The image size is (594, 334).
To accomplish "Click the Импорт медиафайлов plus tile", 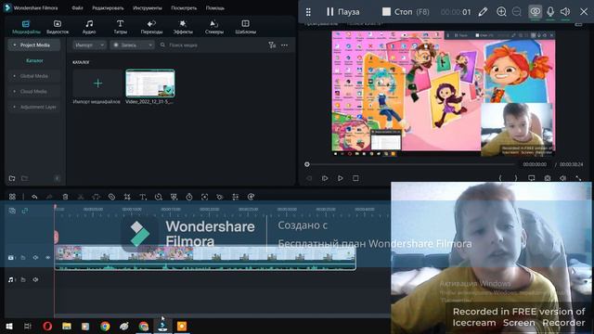I will pos(97,83).
